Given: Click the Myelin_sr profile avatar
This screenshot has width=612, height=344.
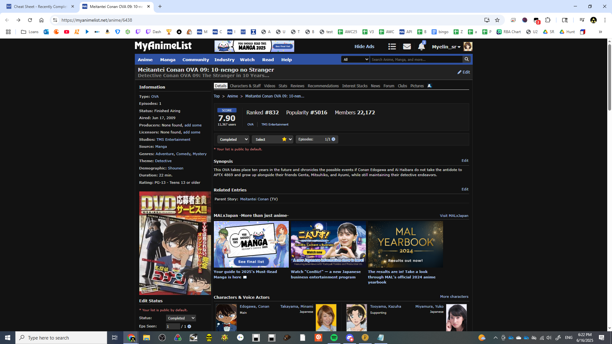Looking at the screenshot, I should (x=468, y=47).
